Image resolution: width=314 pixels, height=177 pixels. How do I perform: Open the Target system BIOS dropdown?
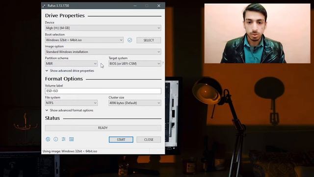tap(135, 63)
